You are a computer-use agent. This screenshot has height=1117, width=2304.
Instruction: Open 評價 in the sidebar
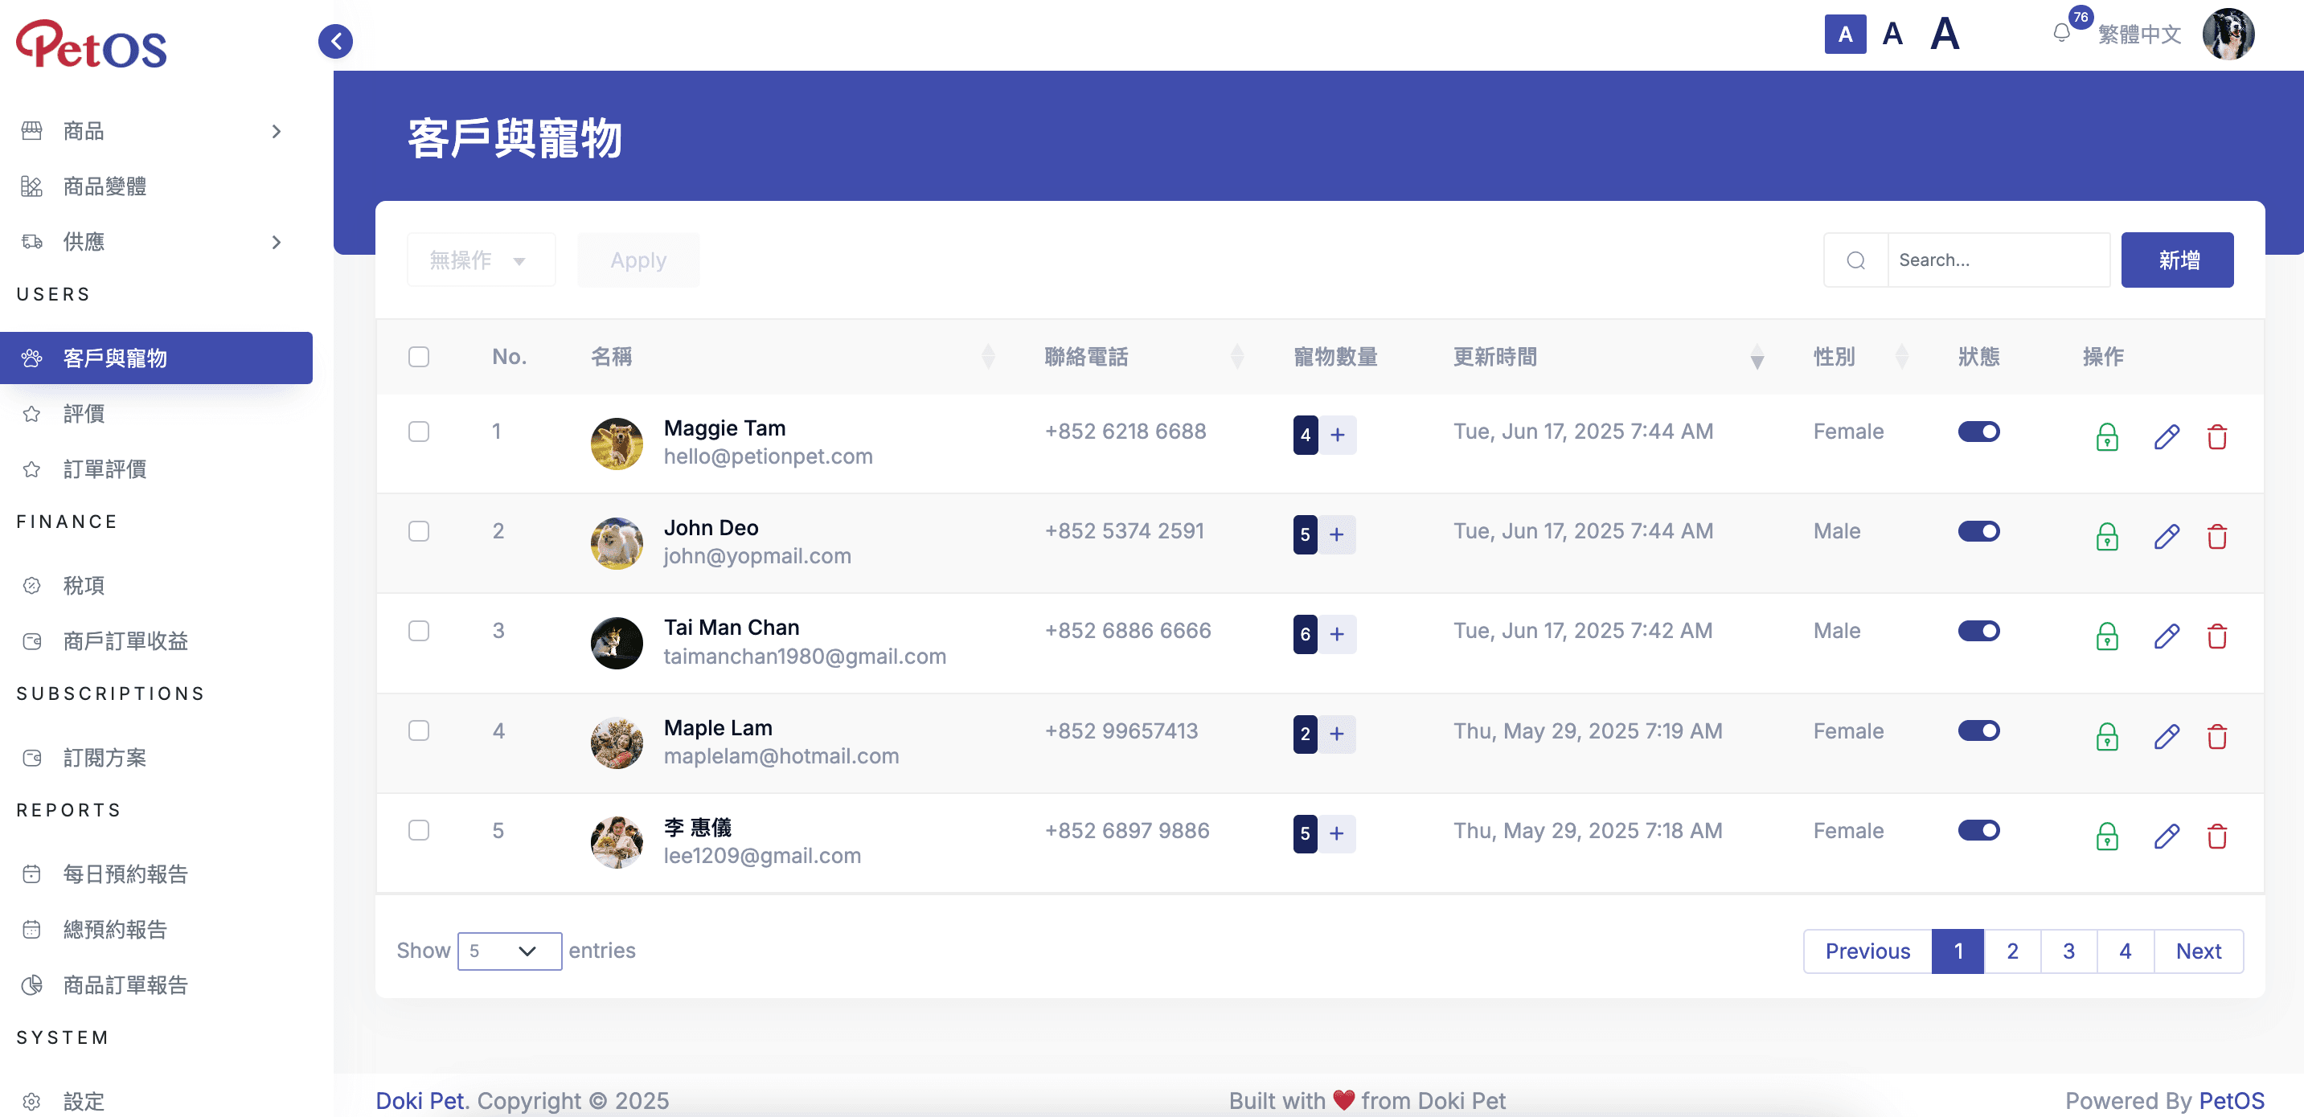pyautogui.click(x=84, y=414)
